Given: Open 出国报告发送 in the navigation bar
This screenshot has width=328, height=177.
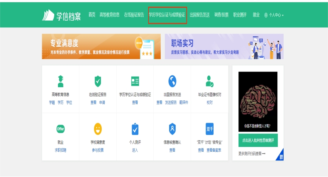Looking at the screenshot, I should [x=200, y=15].
